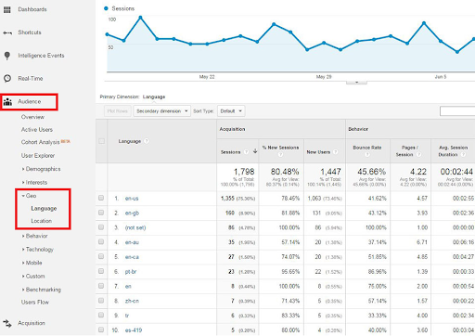Click the en-us language link
The image size is (475, 336).
[x=132, y=199]
